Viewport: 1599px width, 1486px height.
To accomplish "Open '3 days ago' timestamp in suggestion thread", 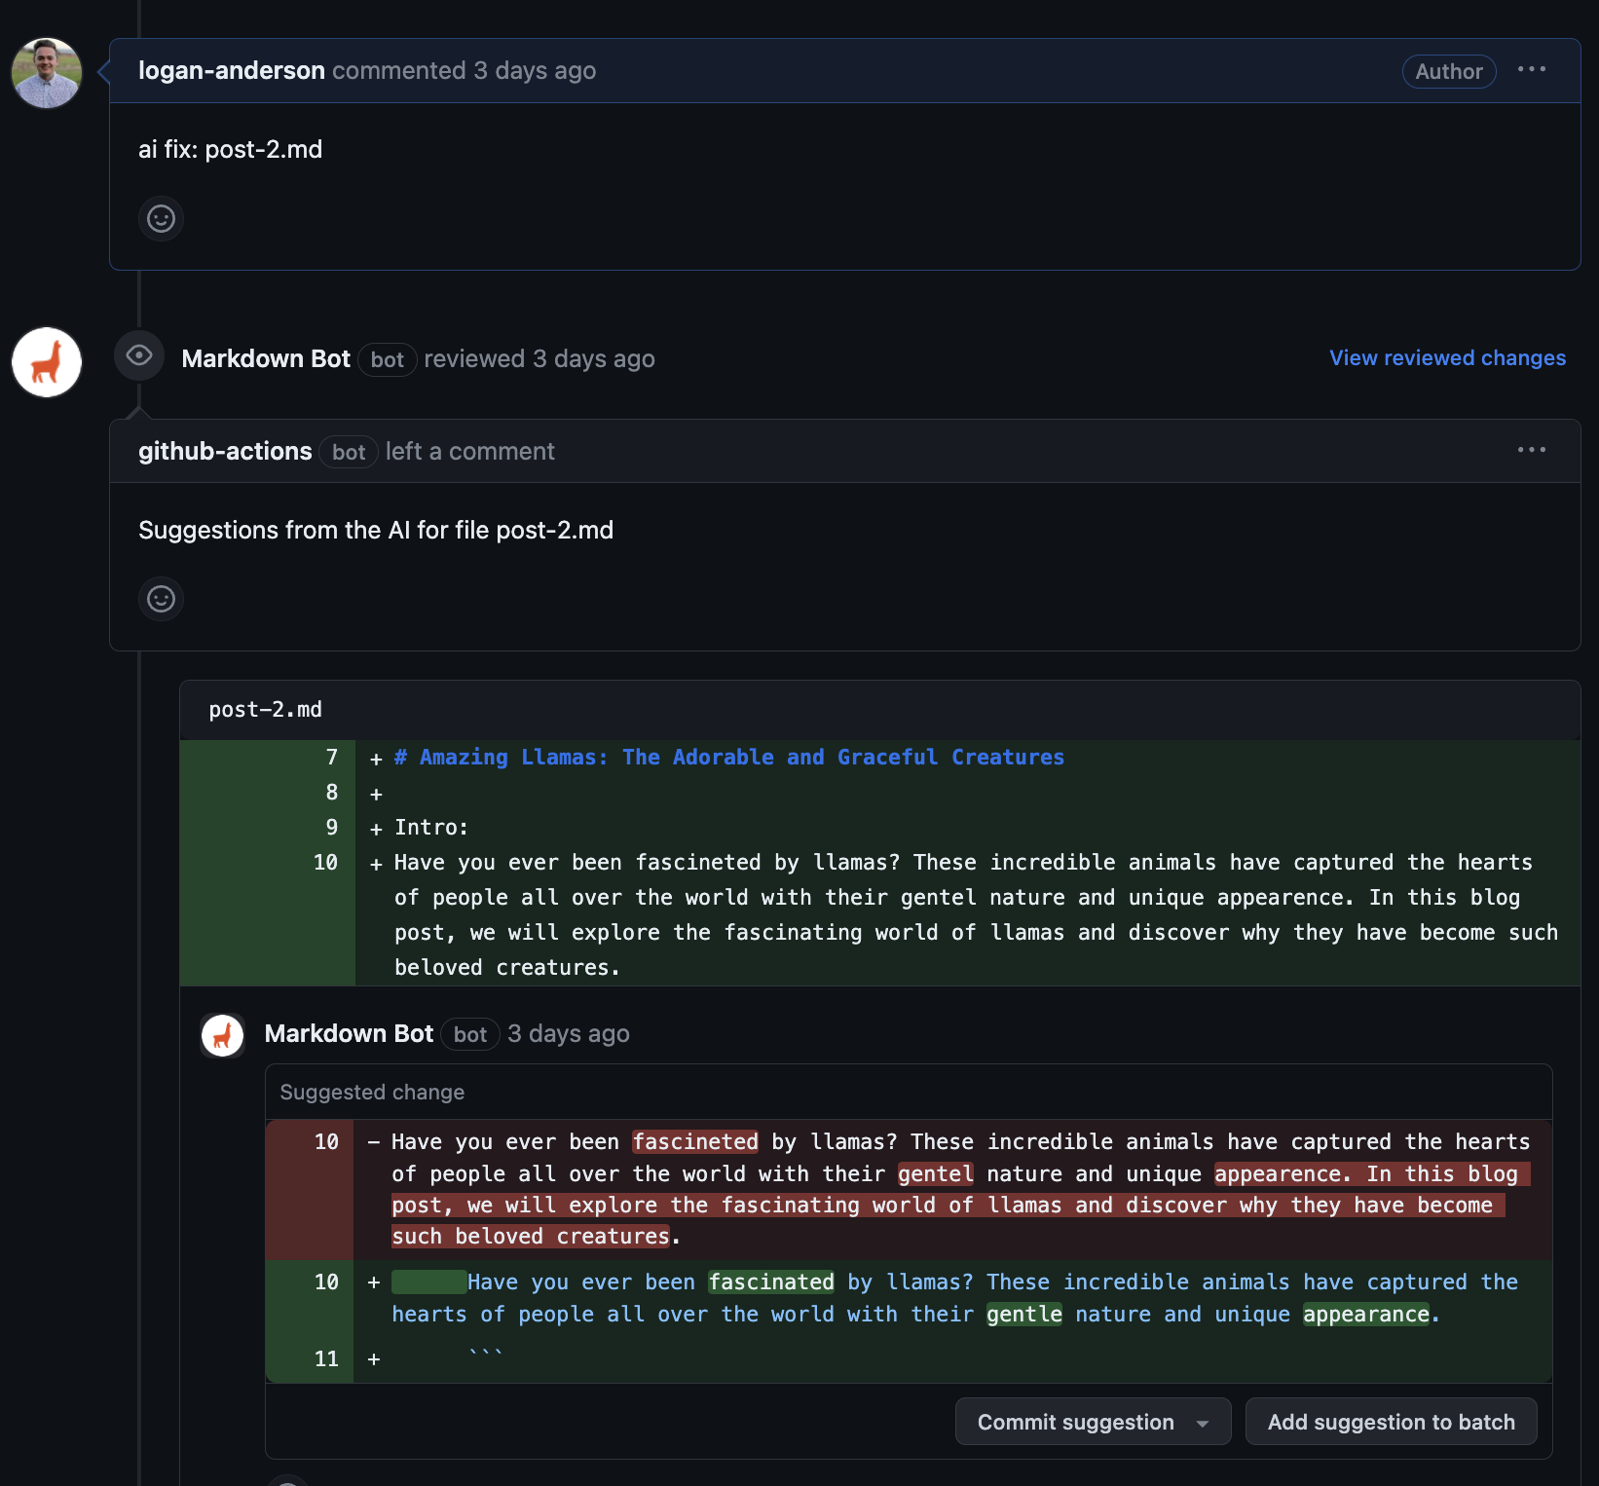I will [x=569, y=1034].
